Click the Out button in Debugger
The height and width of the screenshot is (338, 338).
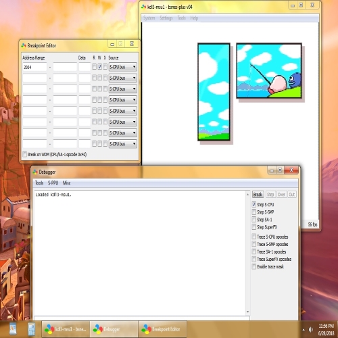point(292,194)
